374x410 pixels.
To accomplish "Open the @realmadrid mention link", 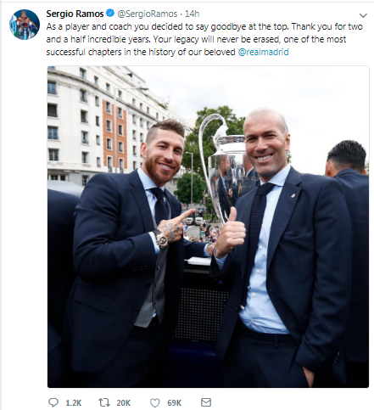I will tap(263, 52).
